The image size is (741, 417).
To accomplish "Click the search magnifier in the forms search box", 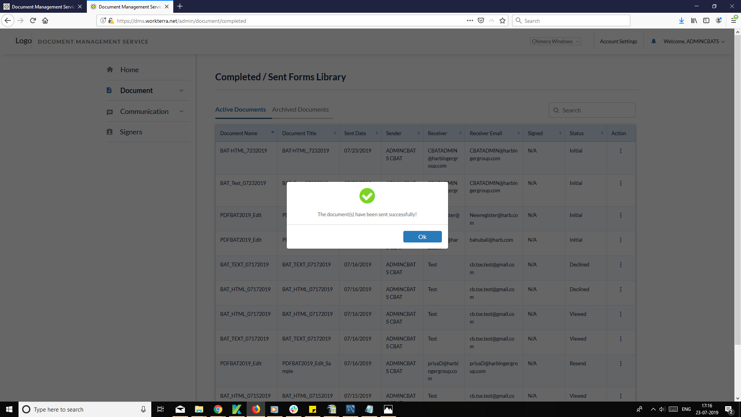I will 556,110.
